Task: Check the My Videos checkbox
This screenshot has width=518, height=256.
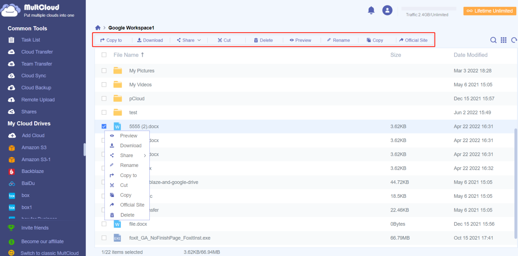Action: click(x=104, y=85)
